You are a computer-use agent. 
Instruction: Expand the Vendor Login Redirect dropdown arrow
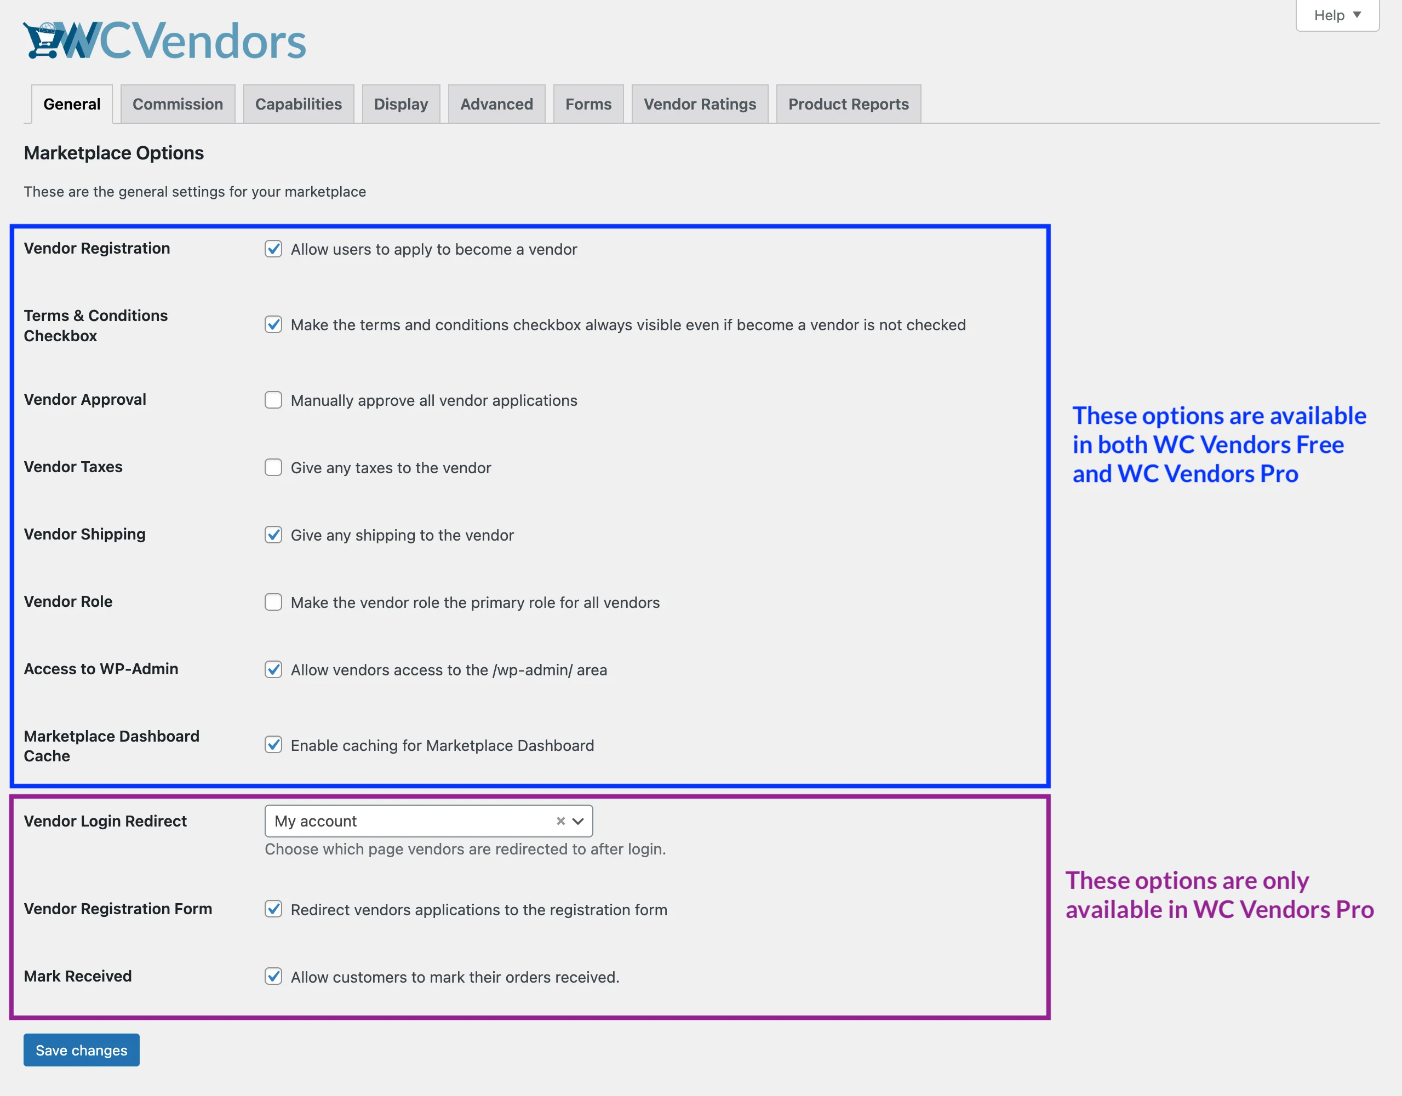pos(578,822)
